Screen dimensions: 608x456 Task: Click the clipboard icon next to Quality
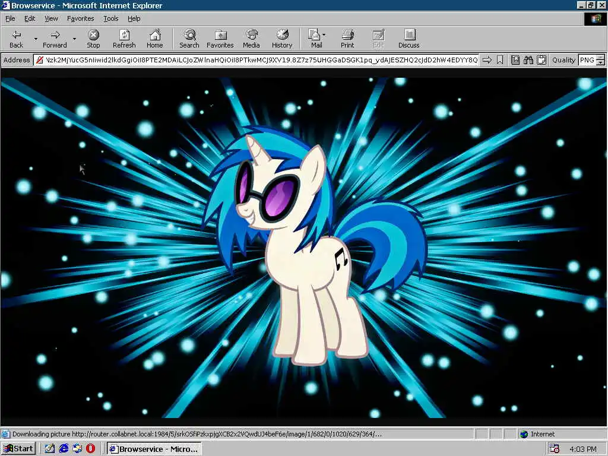(x=541, y=60)
